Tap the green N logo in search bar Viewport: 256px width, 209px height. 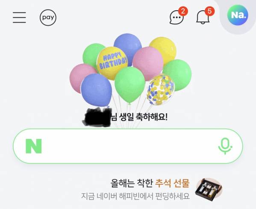tap(34, 146)
